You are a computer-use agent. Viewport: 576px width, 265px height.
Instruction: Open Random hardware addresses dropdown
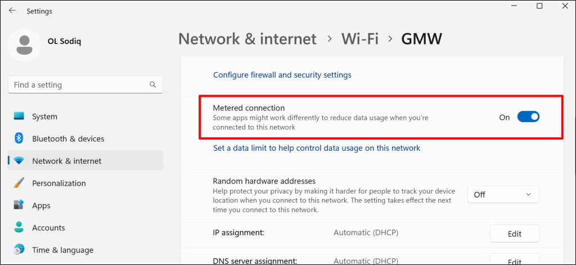tap(503, 195)
